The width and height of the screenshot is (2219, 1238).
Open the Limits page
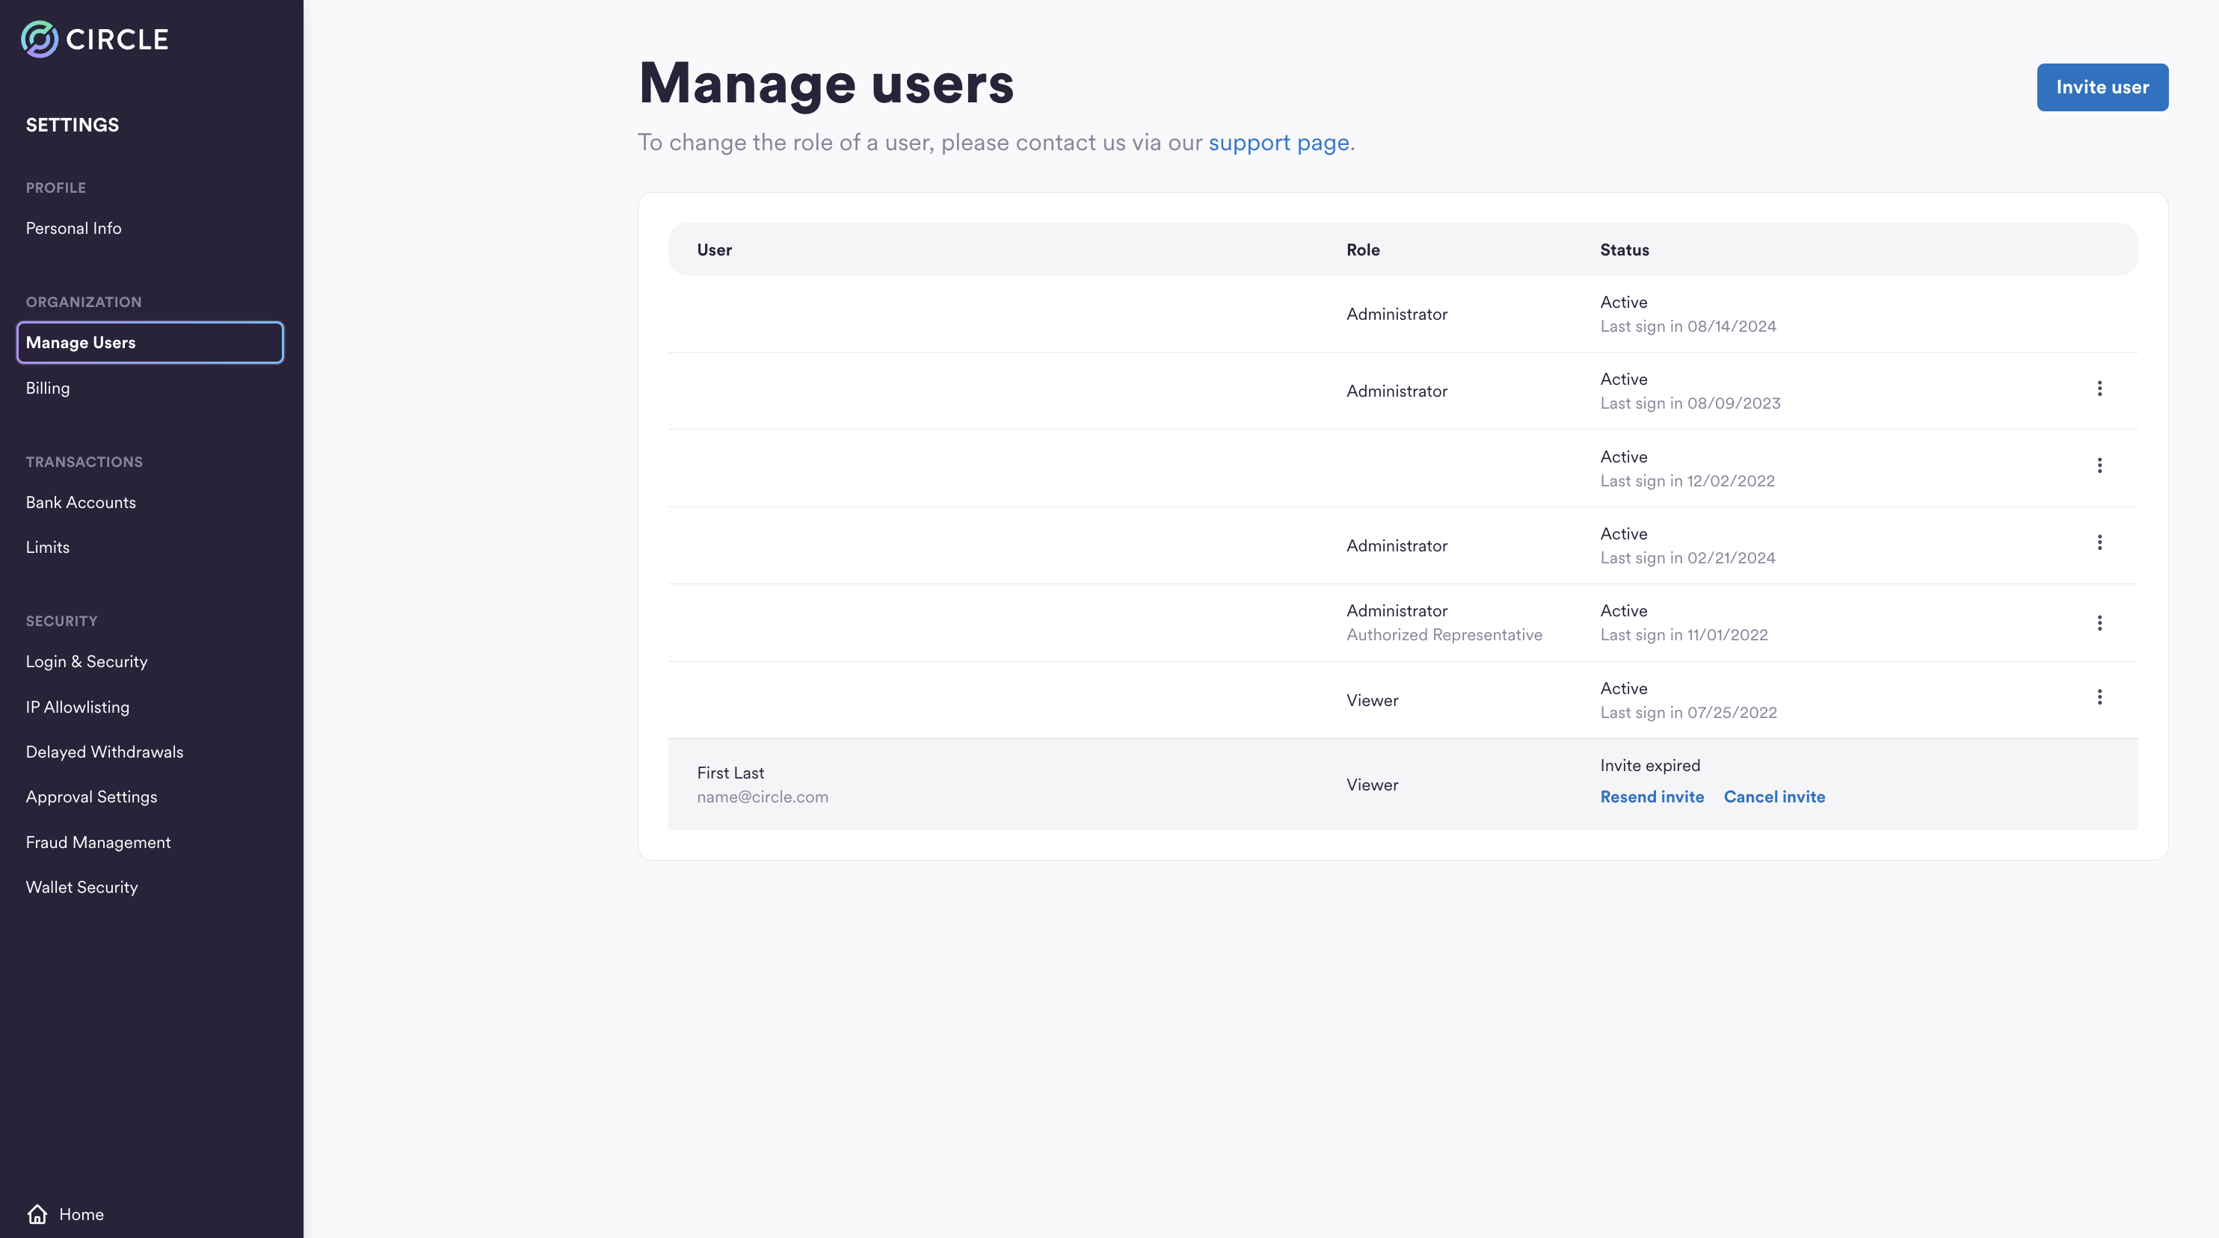[x=47, y=547]
